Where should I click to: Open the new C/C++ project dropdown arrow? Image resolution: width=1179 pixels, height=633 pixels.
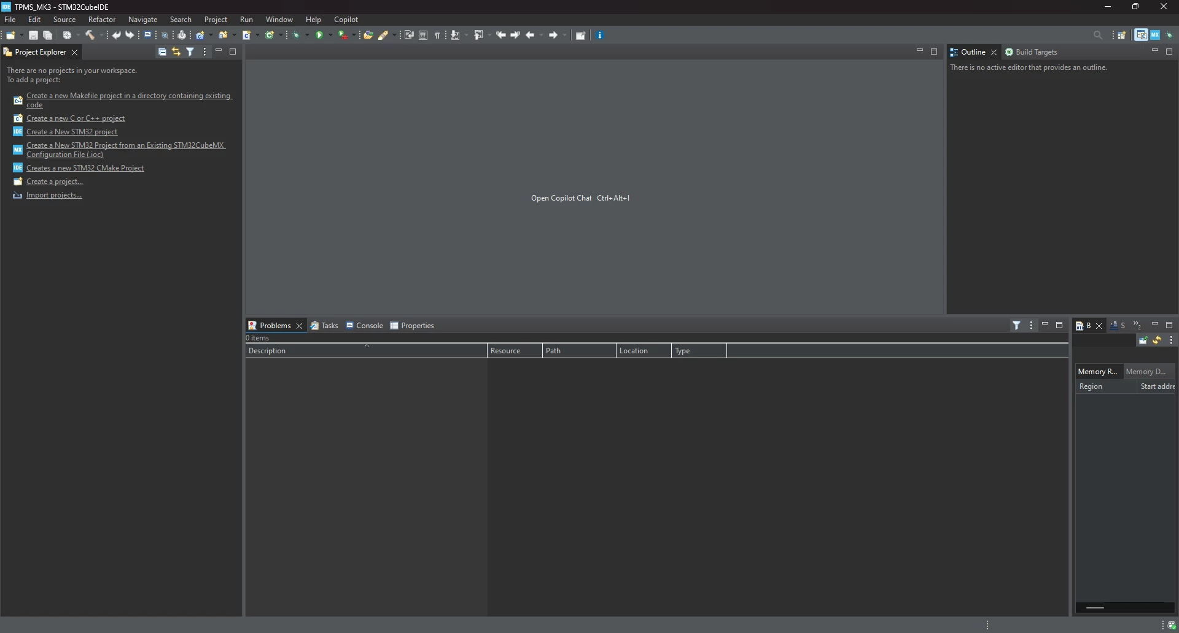[211, 35]
